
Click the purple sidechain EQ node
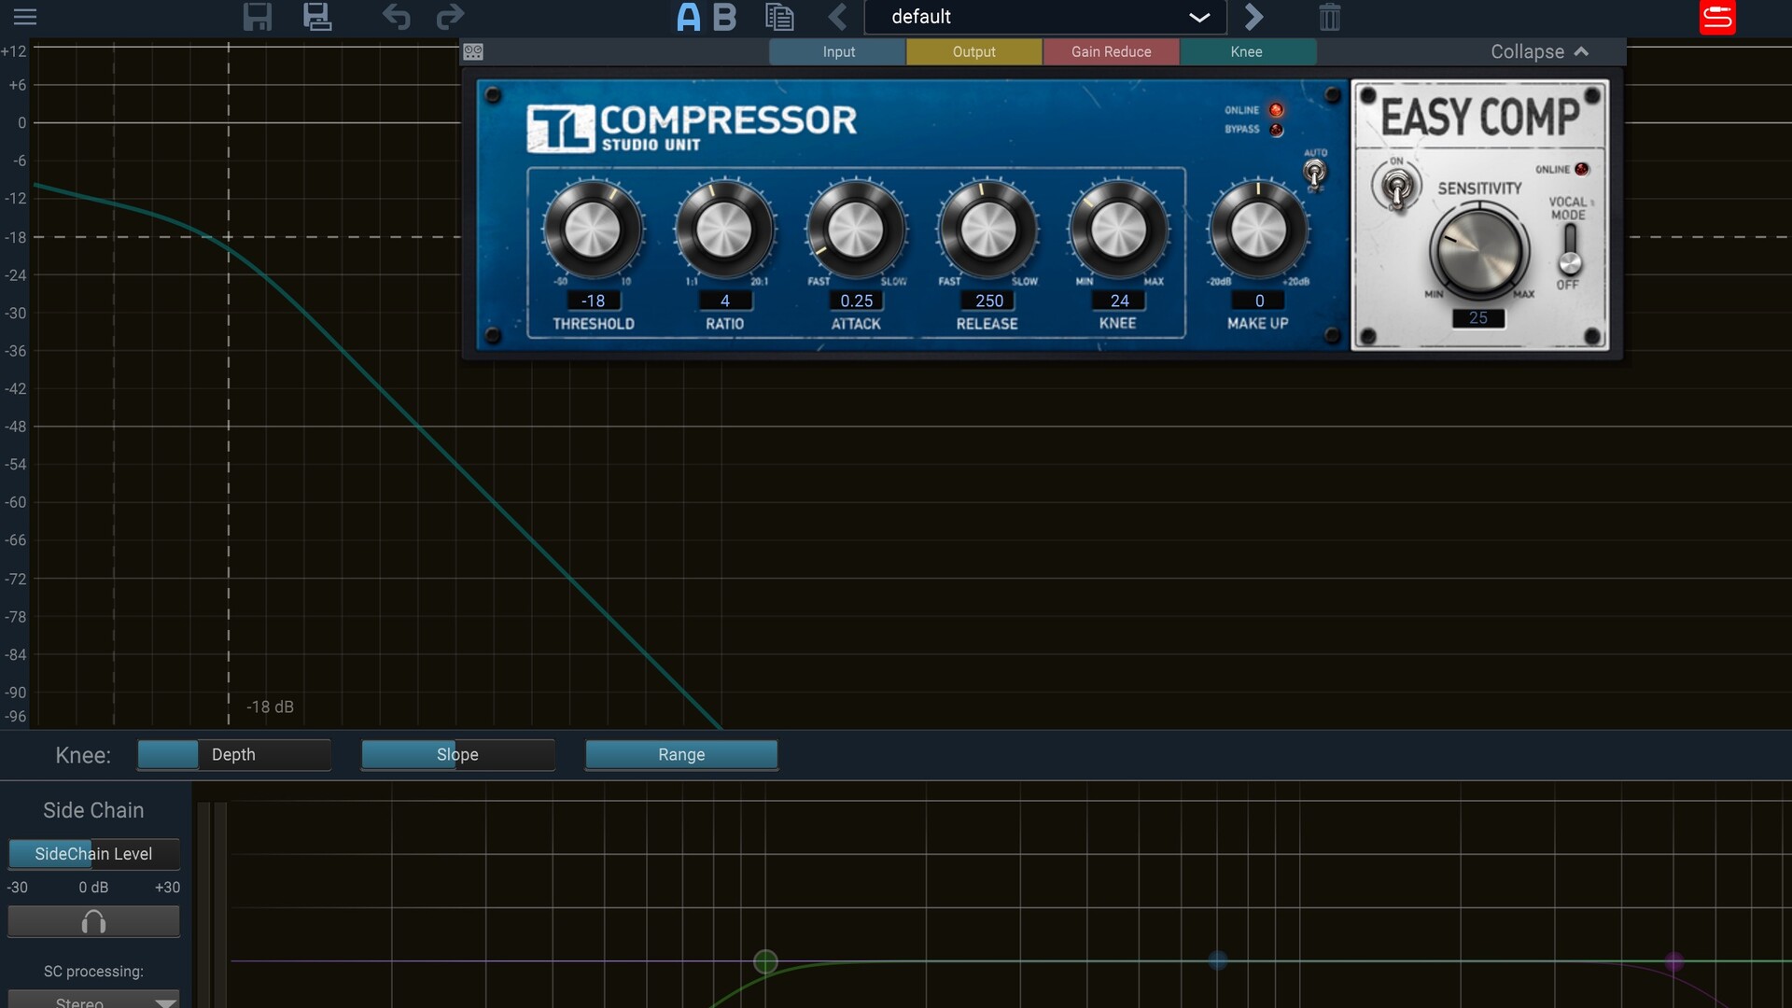pos(1674,961)
